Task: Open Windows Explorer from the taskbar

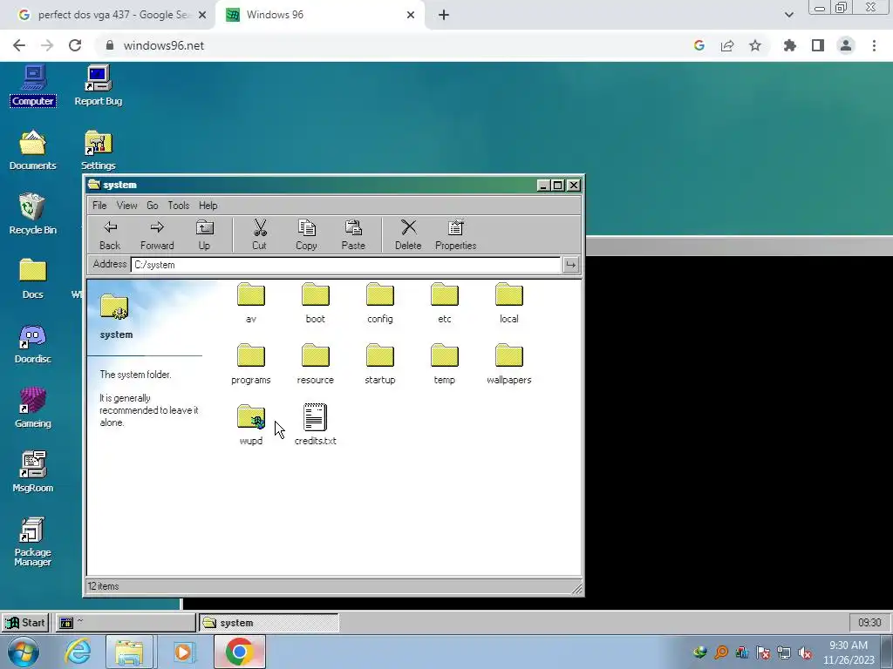Action: tap(130, 652)
